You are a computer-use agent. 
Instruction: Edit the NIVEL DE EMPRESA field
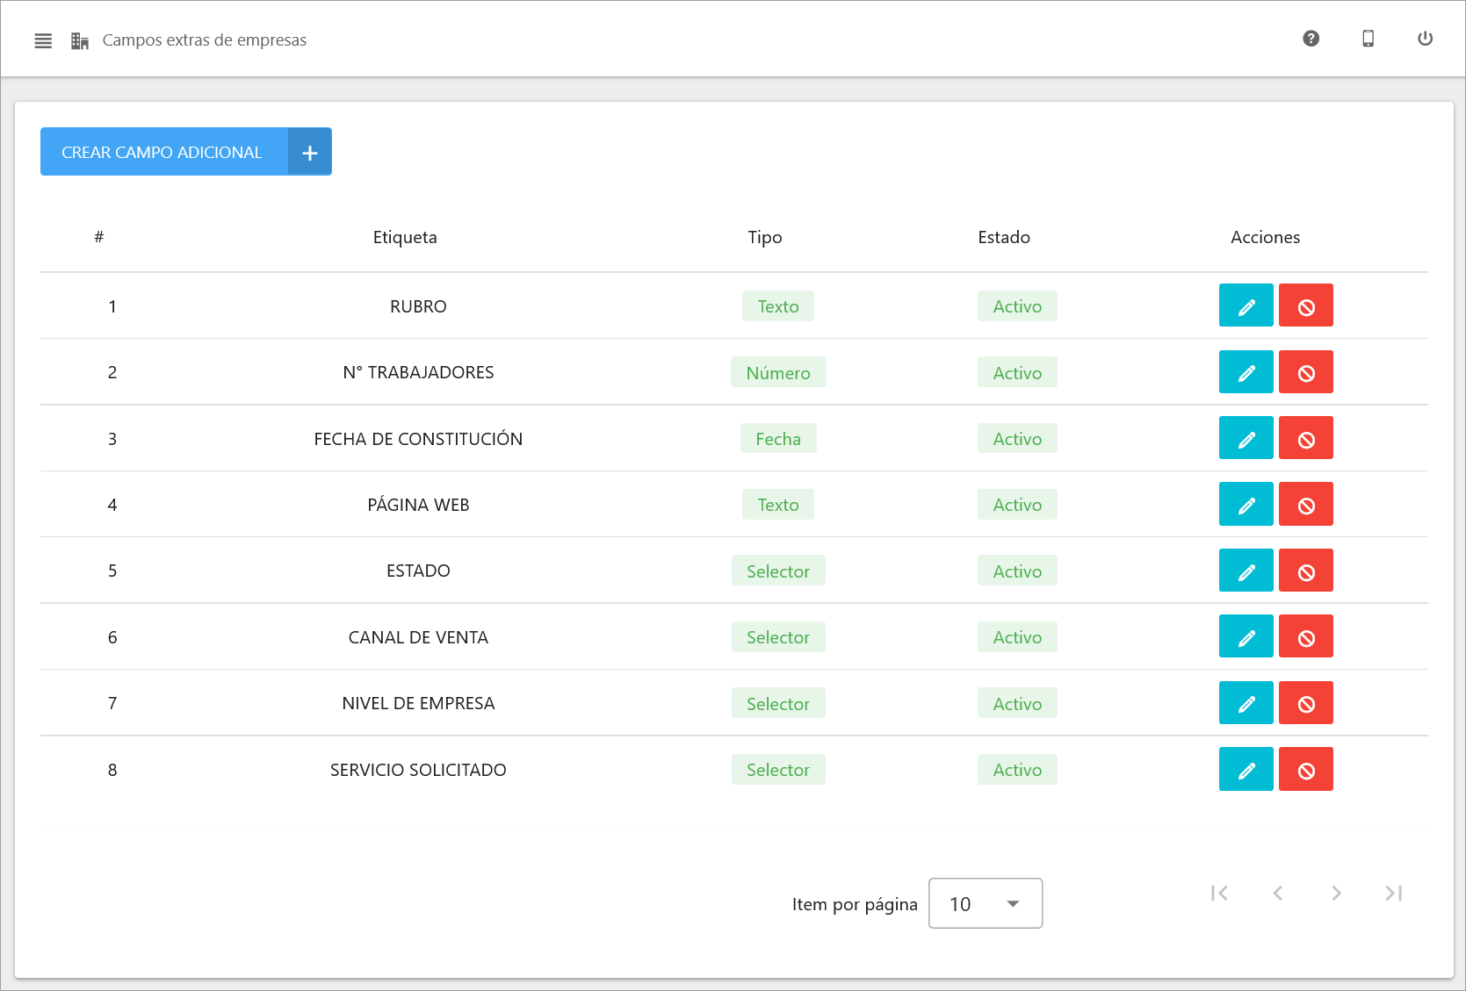click(1246, 703)
